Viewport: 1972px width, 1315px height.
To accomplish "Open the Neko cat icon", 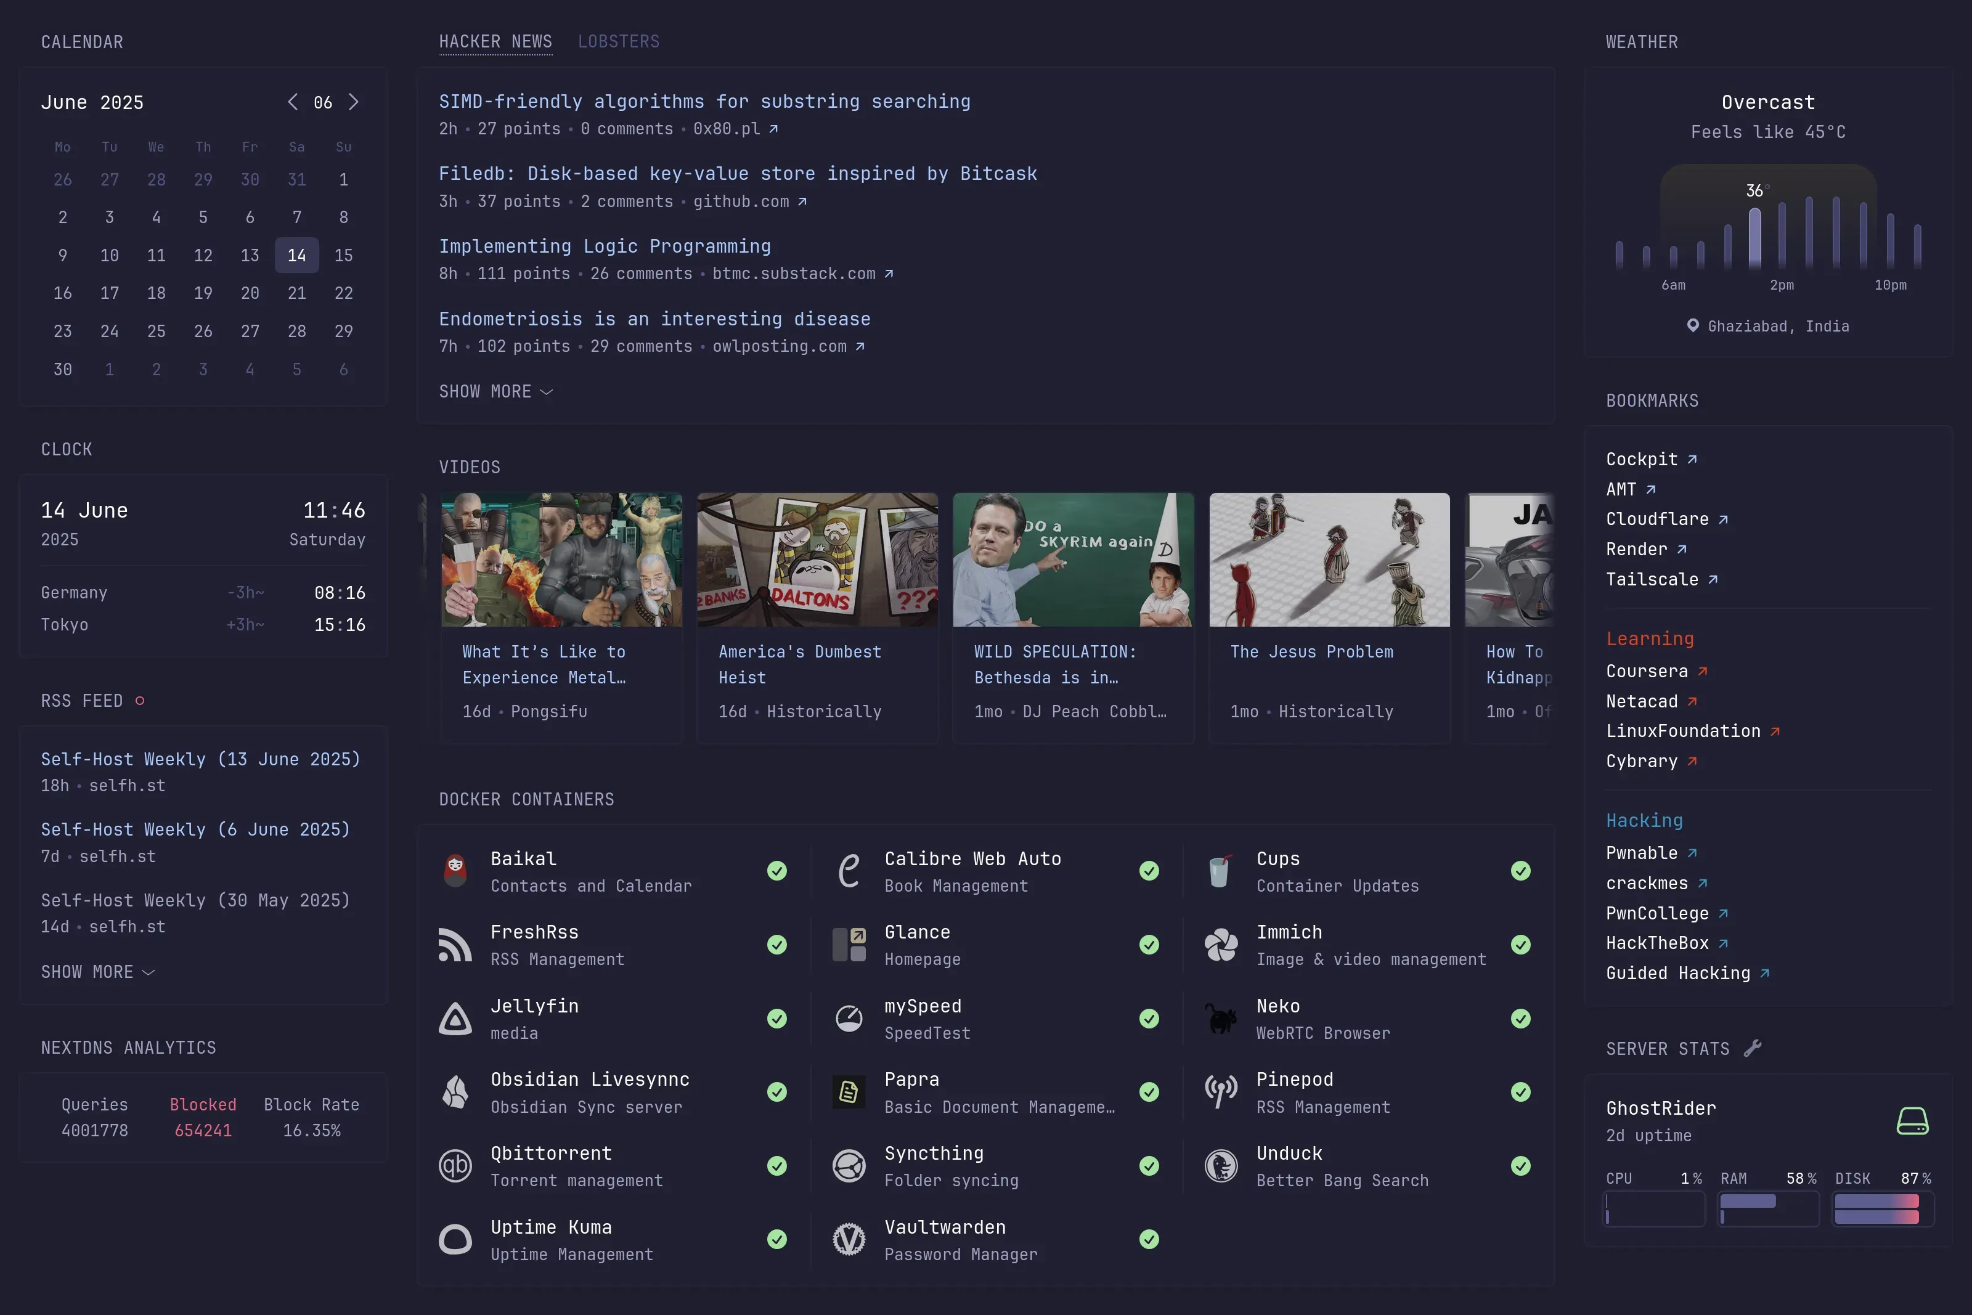I will pyautogui.click(x=1221, y=1019).
